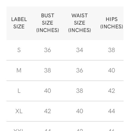The image size is (131, 131).
Task: Click hips value 44 in XL row
Action: click(x=112, y=111)
